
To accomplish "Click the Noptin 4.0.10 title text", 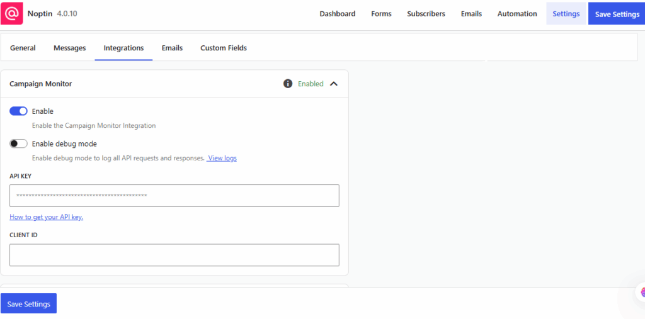I will (x=52, y=14).
